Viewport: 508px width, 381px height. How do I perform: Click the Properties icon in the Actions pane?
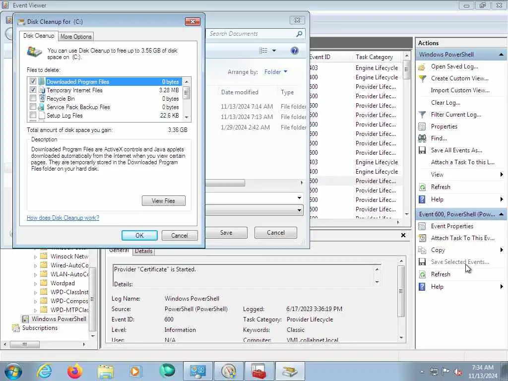tap(422, 127)
